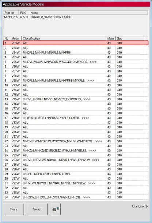Expand >>>> on row 17 V78W
Image resolution: width=152 pixels, height=223 pixels.
(x=85, y=118)
